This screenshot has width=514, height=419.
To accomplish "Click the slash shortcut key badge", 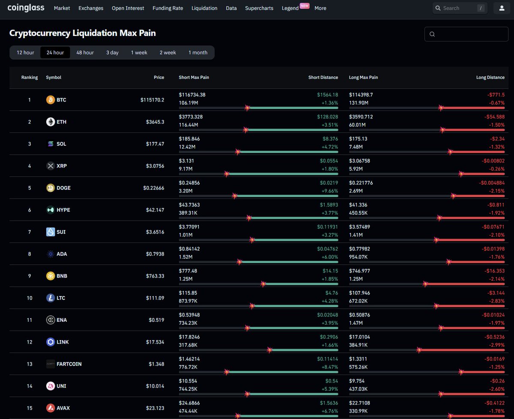I will (481, 8).
